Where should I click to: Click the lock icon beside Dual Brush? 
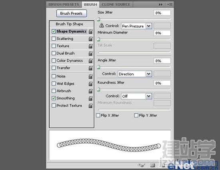click(91, 53)
